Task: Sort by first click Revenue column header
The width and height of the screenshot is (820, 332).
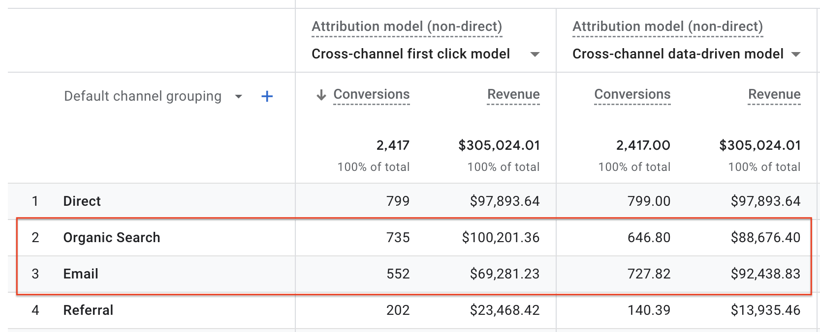Action: (x=513, y=94)
